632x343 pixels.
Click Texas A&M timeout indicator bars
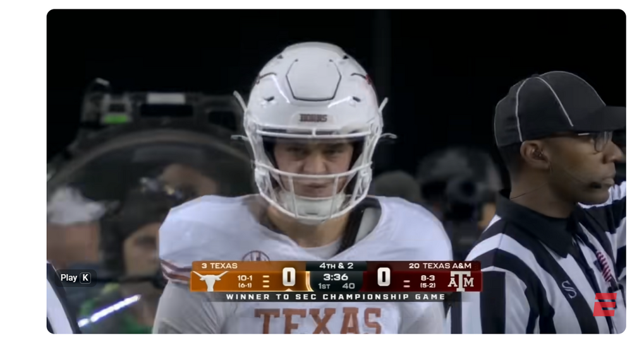click(x=406, y=284)
